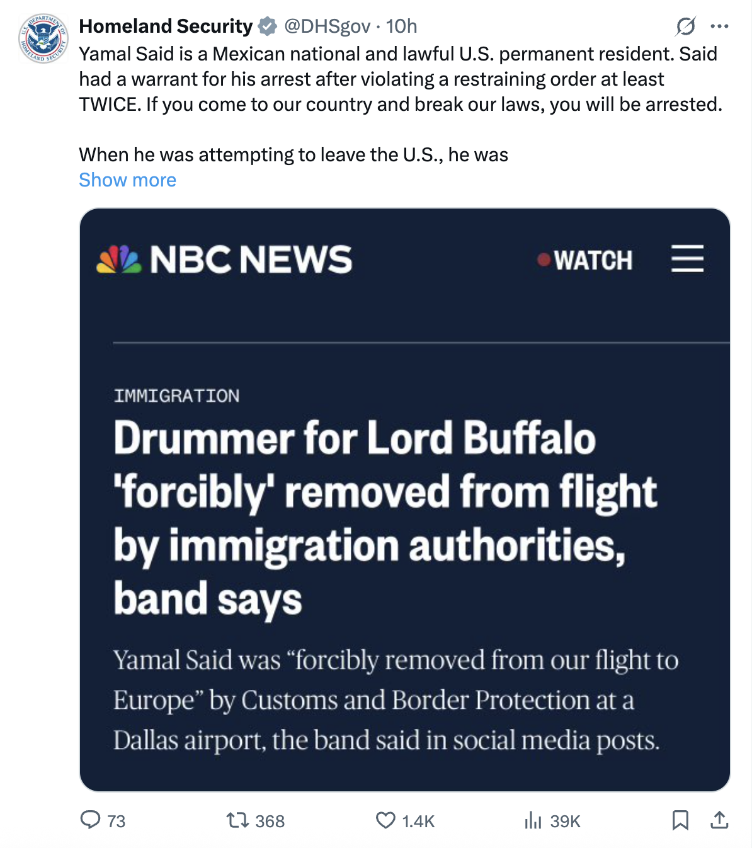Click the verified badge beside Homeland Security
The width and height of the screenshot is (752, 848).
click(268, 26)
